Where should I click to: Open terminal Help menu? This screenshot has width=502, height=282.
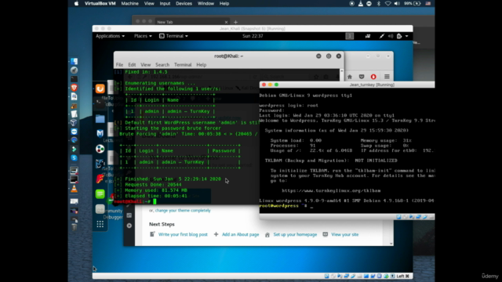tap(201, 64)
